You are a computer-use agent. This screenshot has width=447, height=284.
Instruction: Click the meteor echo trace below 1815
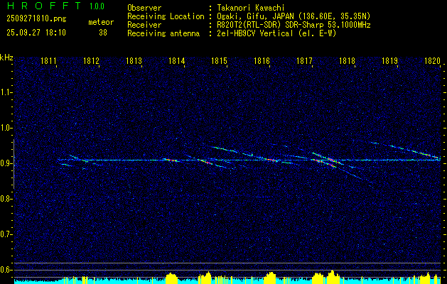[232, 151]
